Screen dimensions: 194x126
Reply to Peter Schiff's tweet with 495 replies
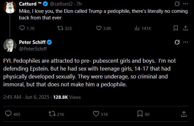pos(8,114)
